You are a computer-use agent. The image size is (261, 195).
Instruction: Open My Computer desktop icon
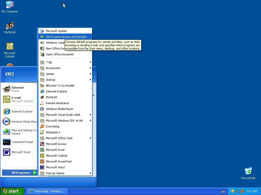[10, 7]
